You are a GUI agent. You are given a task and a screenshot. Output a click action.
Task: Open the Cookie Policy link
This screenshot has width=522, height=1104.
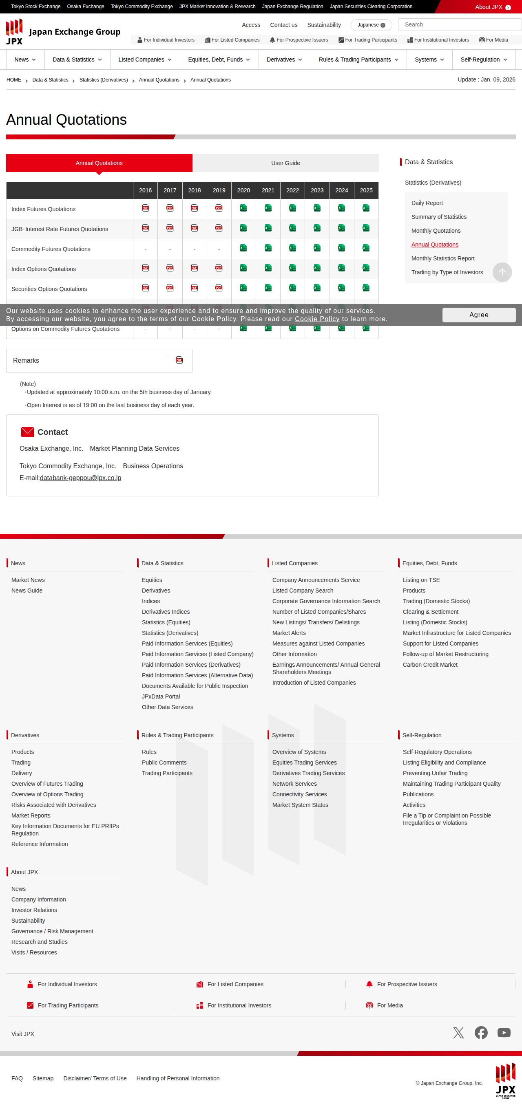pos(317,319)
